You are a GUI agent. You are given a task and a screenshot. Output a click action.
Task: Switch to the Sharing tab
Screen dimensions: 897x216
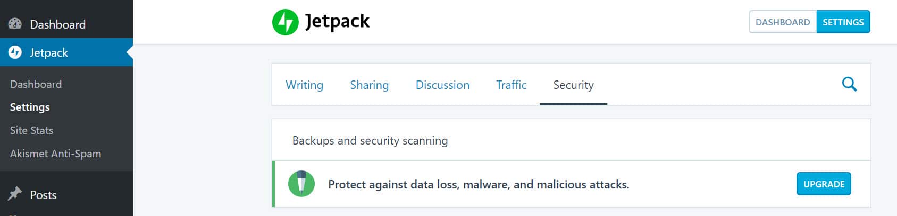(x=369, y=85)
